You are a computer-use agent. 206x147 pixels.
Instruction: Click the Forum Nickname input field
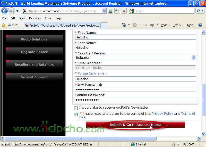(x=135, y=79)
